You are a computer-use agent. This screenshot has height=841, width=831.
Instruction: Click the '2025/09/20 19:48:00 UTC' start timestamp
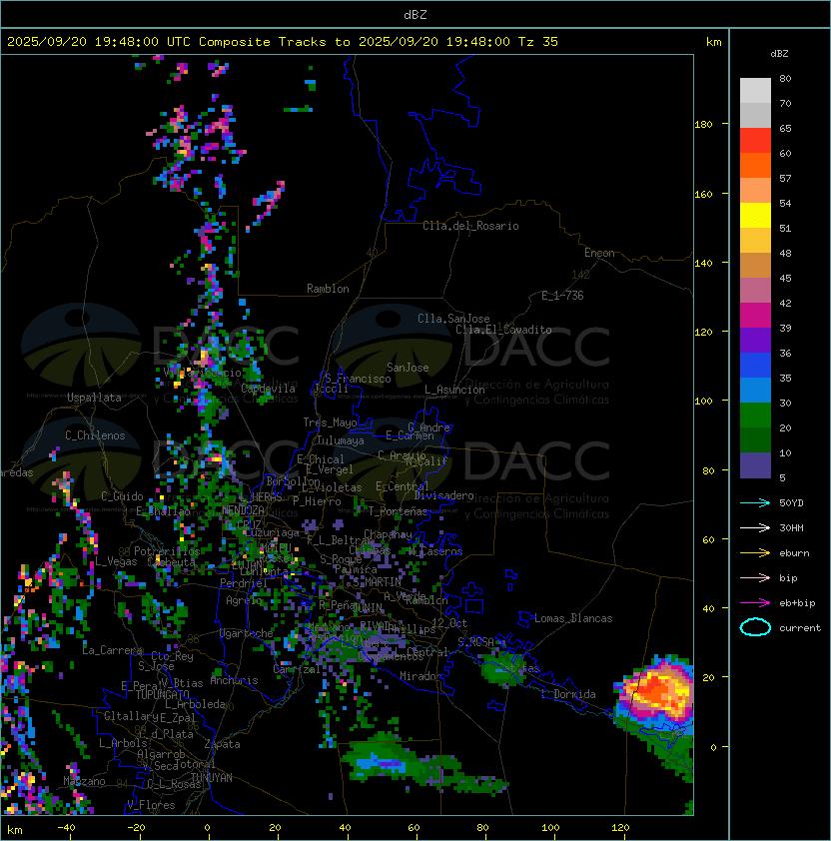[99, 42]
